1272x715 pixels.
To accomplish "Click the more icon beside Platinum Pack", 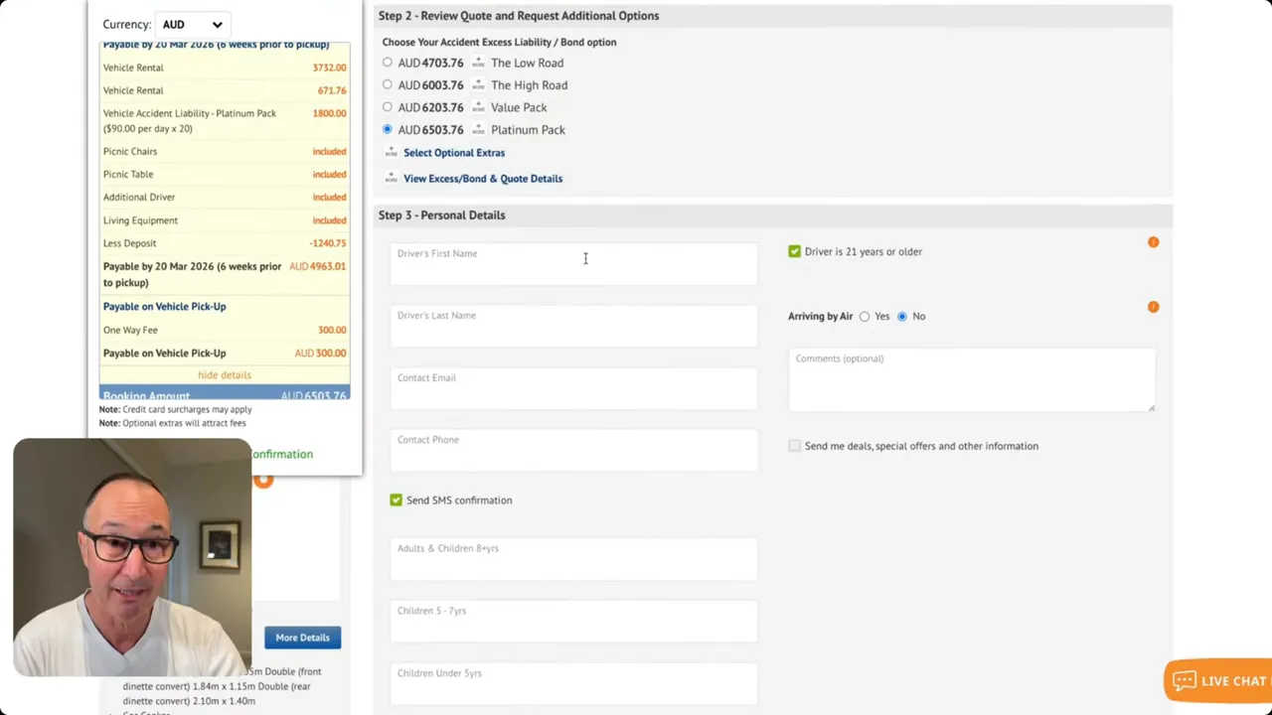I will pos(477,129).
